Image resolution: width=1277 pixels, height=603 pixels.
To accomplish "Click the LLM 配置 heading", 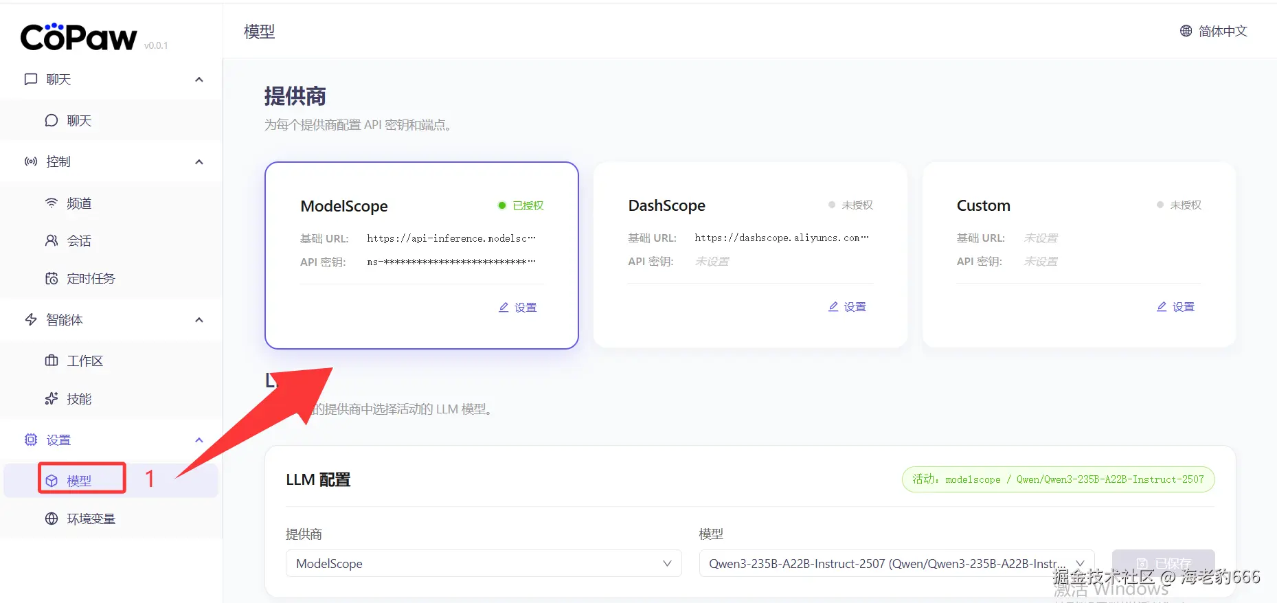I will pyautogui.click(x=318, y=479).
